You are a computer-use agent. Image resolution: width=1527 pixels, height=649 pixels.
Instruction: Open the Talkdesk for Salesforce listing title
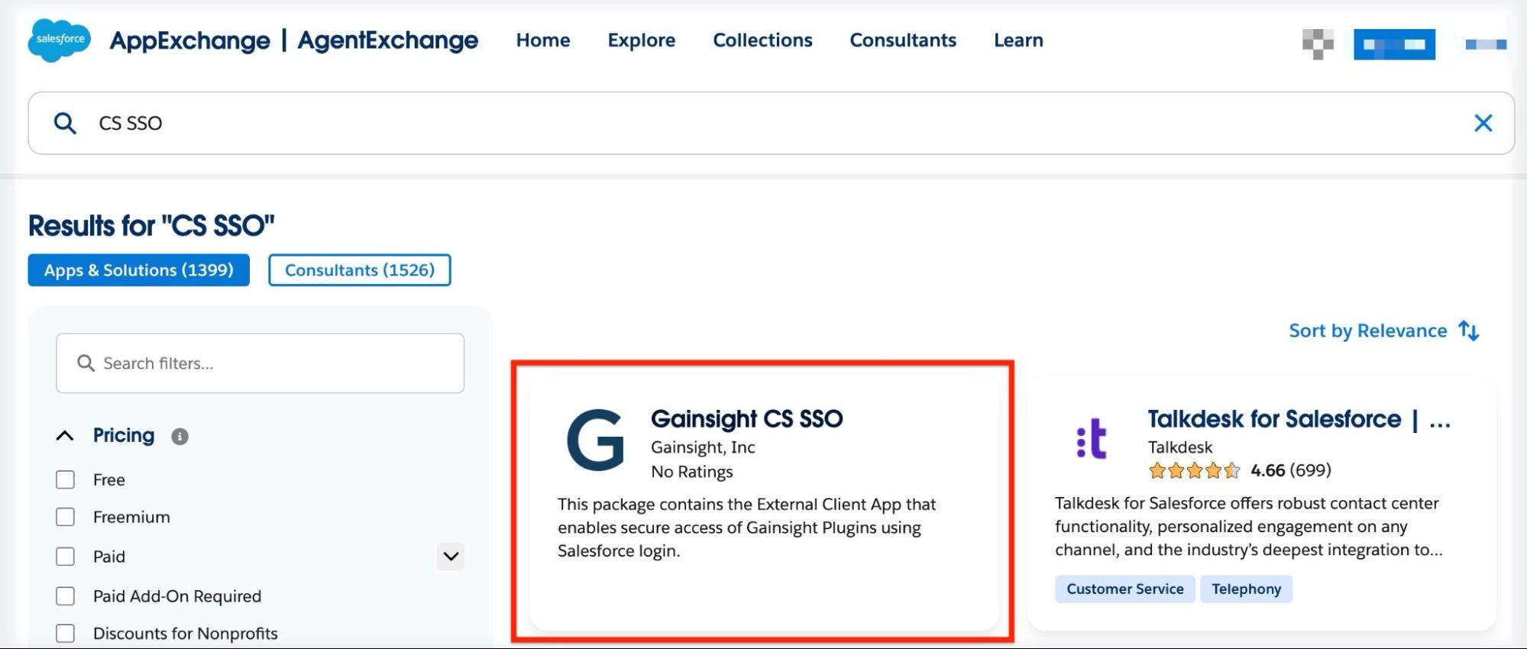pyautogui.click(x=1299, y=419)
